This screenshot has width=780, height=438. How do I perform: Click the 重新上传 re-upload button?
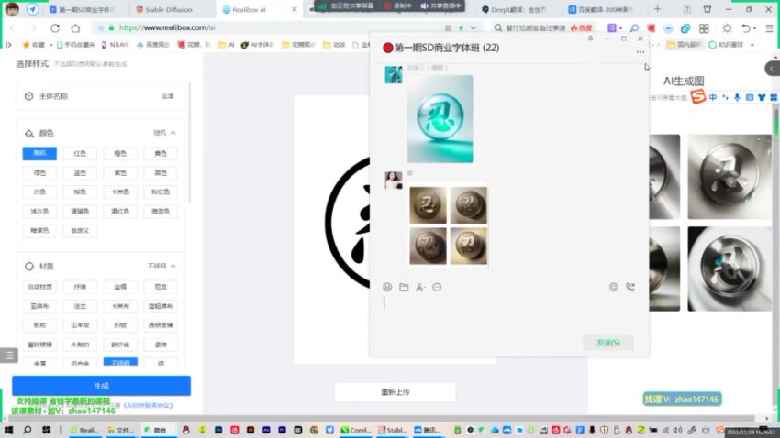395,391
